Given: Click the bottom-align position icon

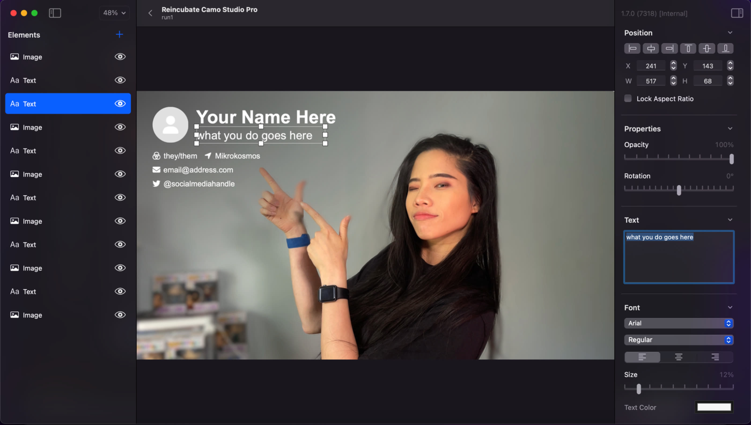Looking at the screenshot, I should [x=725, y=49].
